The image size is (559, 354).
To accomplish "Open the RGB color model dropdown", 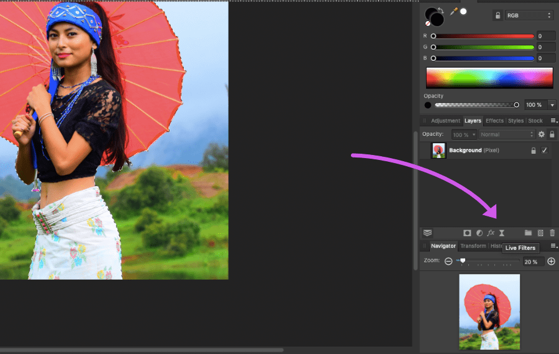I will click(x=529, y=15).
